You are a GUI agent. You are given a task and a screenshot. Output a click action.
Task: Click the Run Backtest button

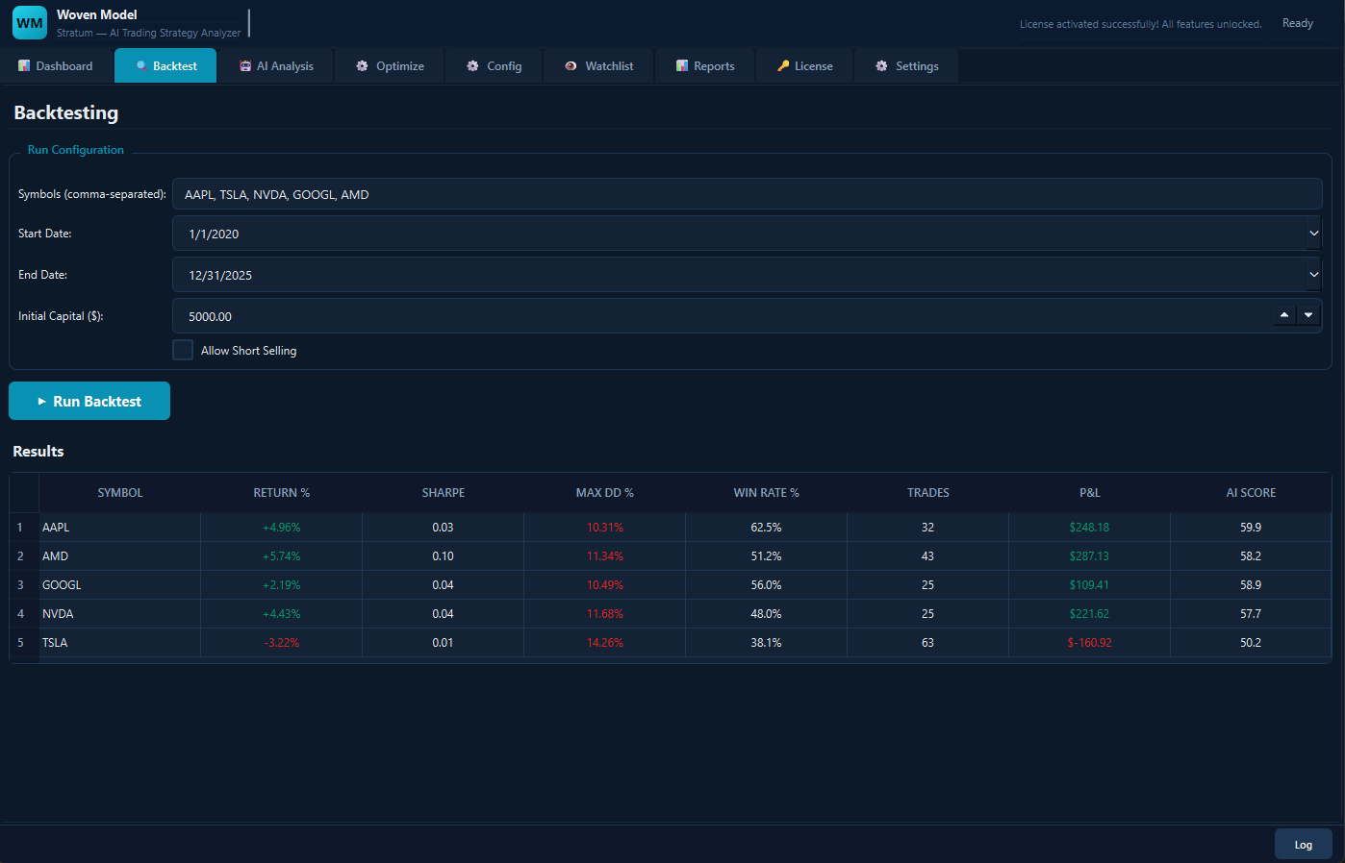pos(89,401)
